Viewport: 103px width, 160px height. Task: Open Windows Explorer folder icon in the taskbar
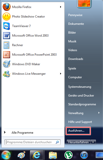(53, 155)
